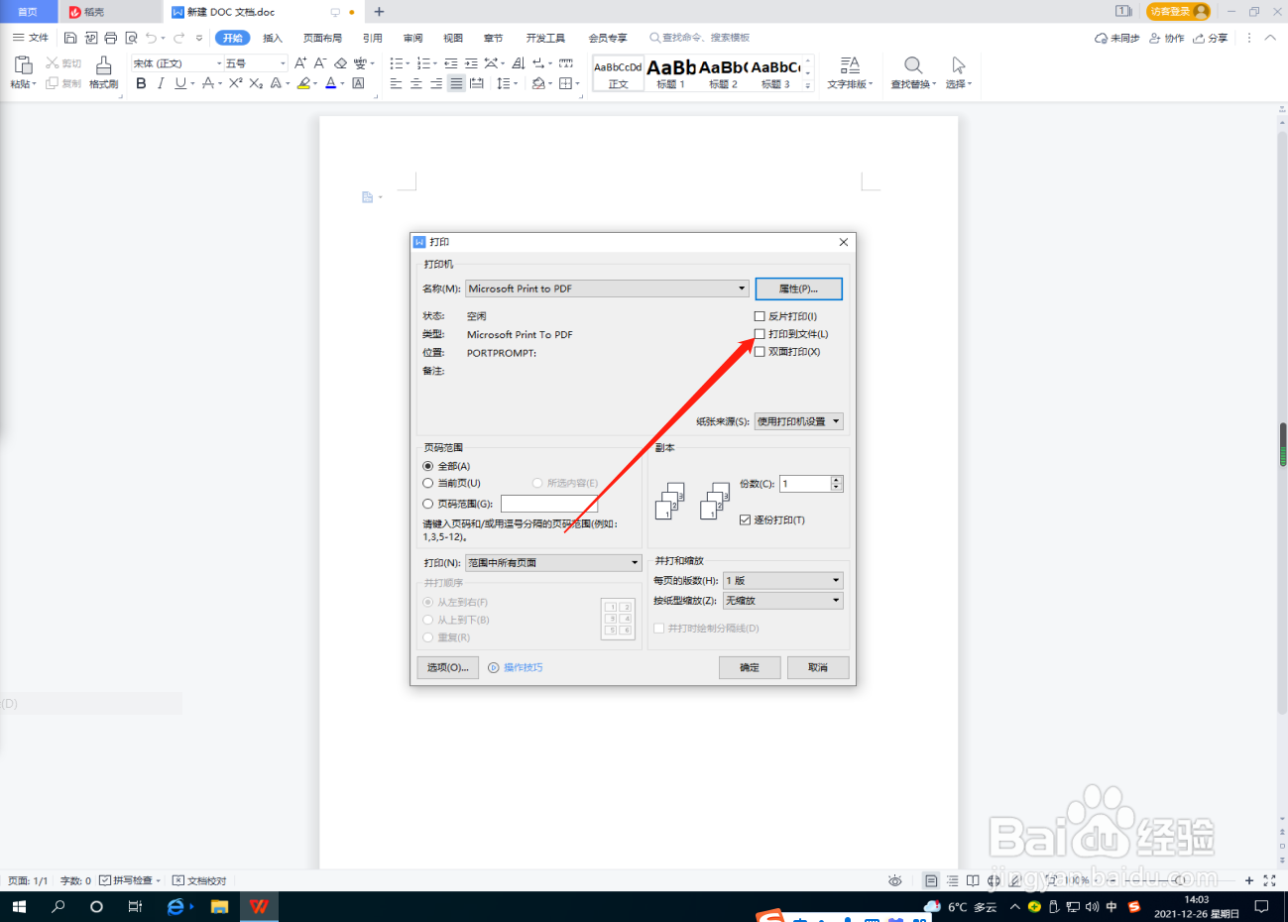Enable the Reverse Print (反片打印) checkbox

[760, 316]
